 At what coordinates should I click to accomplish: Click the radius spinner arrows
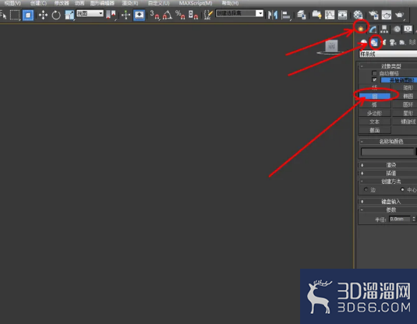[x=414, y=219]
